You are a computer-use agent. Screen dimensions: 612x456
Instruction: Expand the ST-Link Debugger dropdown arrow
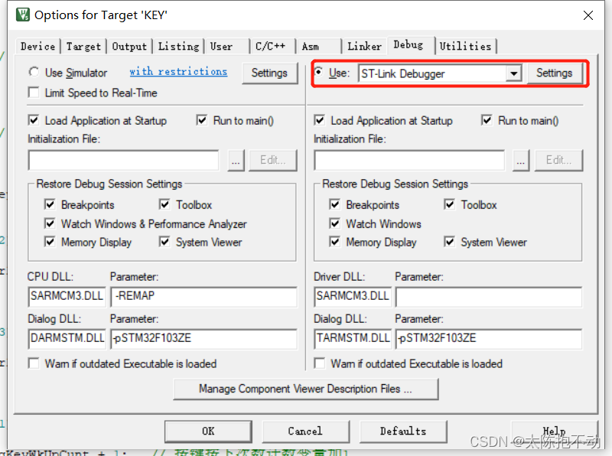[x=513, y=73]
